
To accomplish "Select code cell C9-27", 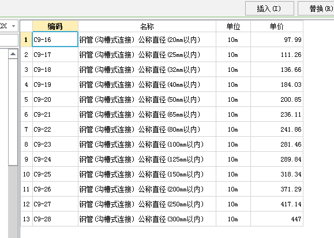I will click(x=55, y=204).
